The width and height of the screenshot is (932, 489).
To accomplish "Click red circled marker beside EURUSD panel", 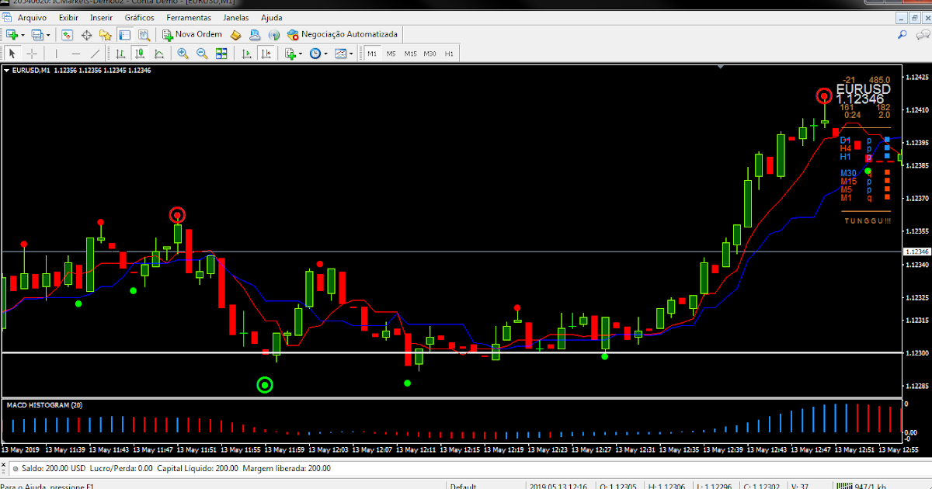I will tap(824, 96).
